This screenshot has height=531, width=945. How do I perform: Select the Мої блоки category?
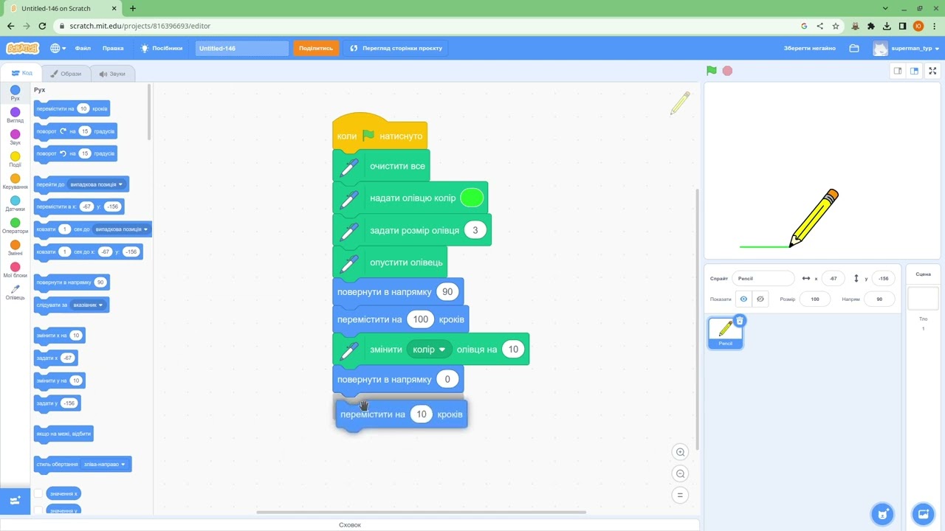(x=15, y=271)
